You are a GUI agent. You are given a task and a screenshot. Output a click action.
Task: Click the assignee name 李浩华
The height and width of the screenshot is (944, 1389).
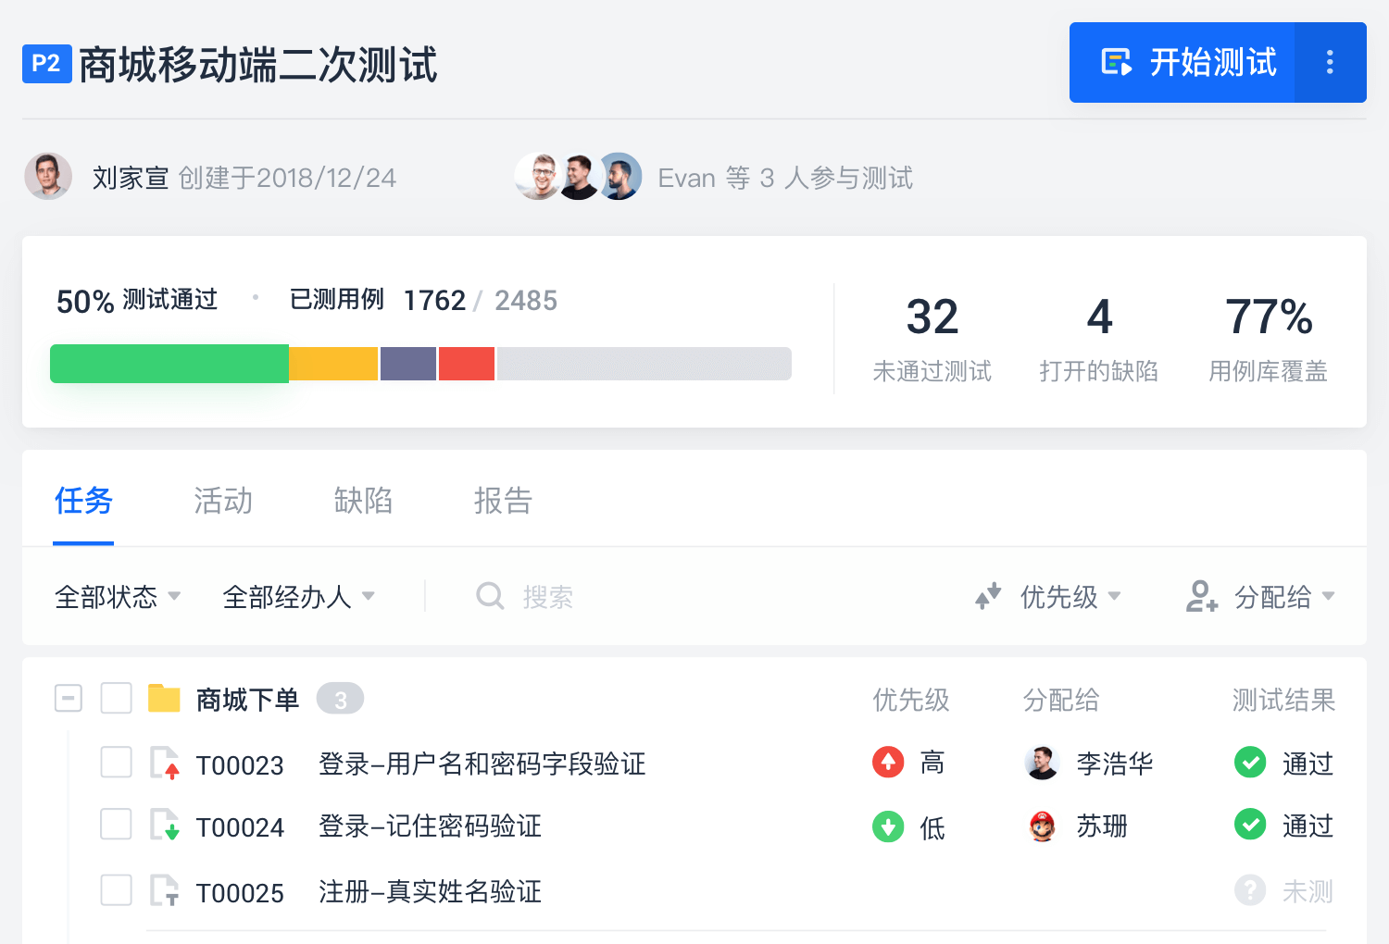click(x=1115, y=764)
